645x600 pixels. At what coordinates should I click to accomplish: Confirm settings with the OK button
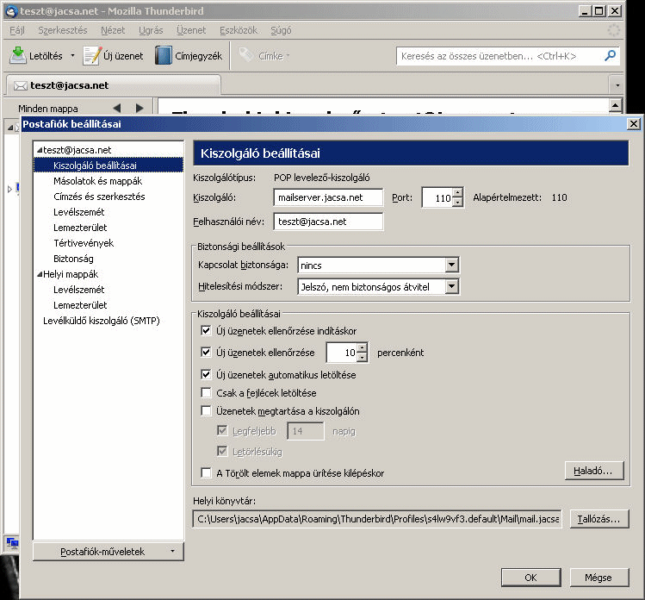[x=530, y=578]
